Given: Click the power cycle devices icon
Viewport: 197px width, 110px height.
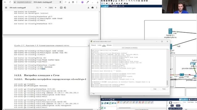Looking at the screenshot, I should pyautogui.click(x=111, y=100).
